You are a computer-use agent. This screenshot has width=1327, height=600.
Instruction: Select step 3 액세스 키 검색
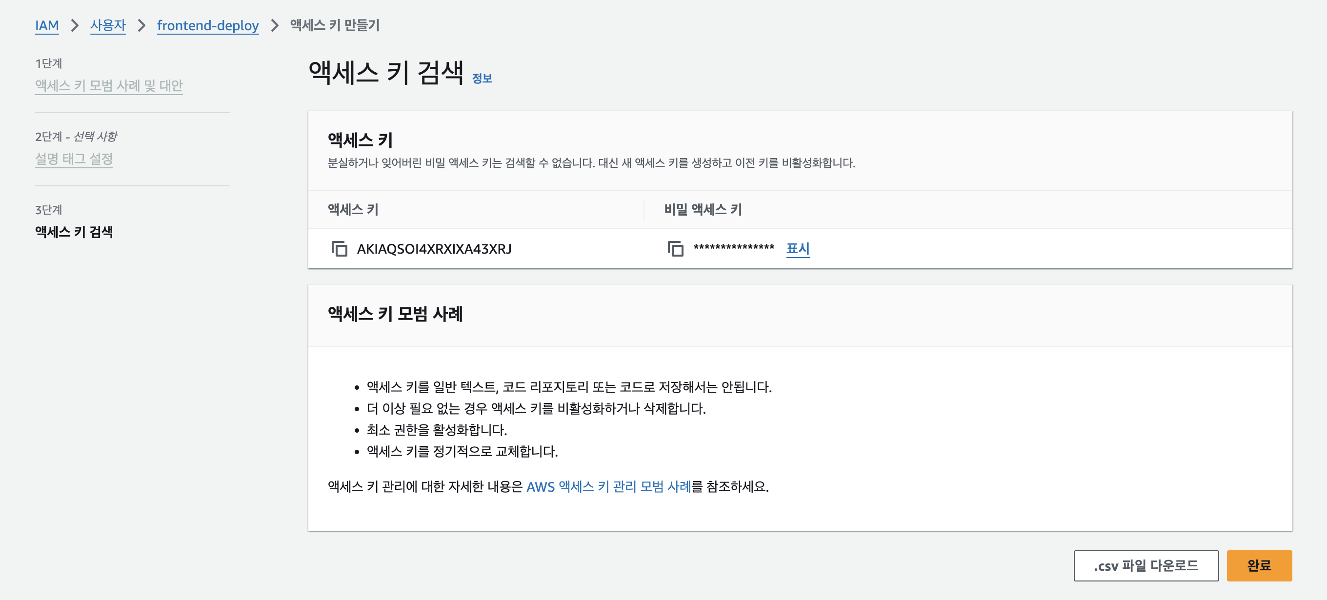[x=74, y=232]
